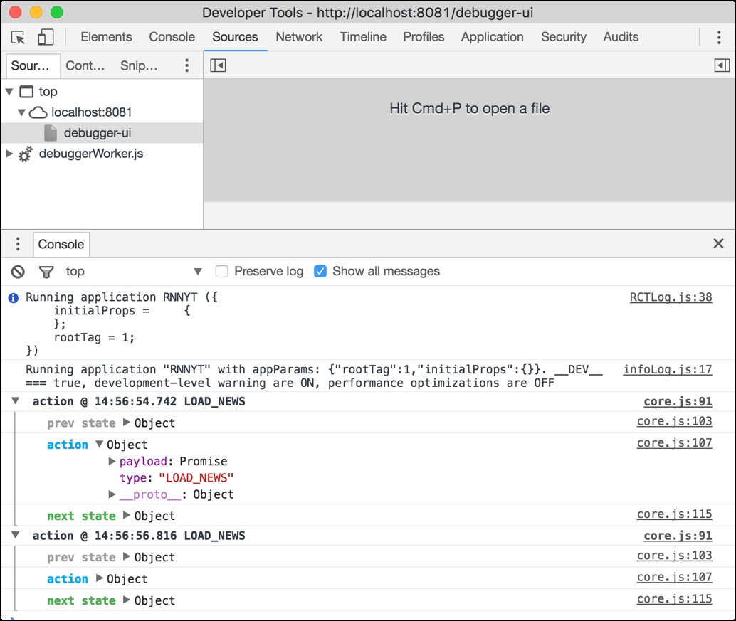The width and height of the screenshot is (736, 621).
Task: Open the Security tab
Action: tap(563, 37)
